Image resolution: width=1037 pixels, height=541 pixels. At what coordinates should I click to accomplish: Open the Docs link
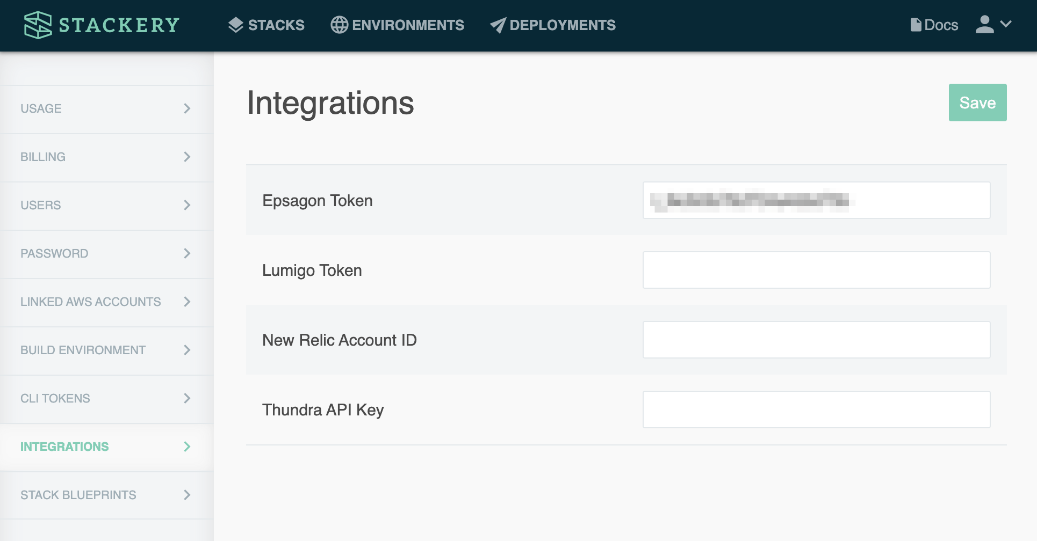pos(934,25)
